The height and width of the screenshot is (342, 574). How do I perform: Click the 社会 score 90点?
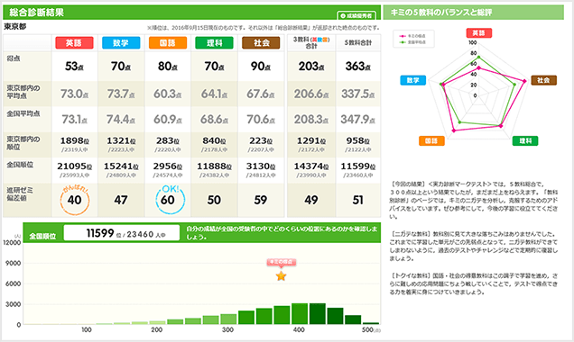click(x=261, y=66)
